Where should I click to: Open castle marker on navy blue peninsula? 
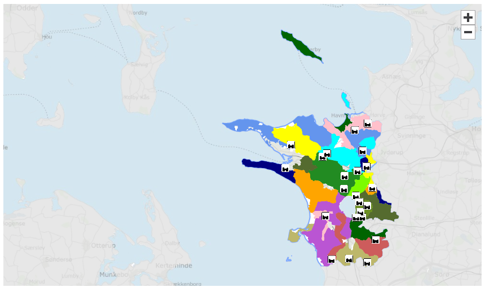[x=285, y=169]
